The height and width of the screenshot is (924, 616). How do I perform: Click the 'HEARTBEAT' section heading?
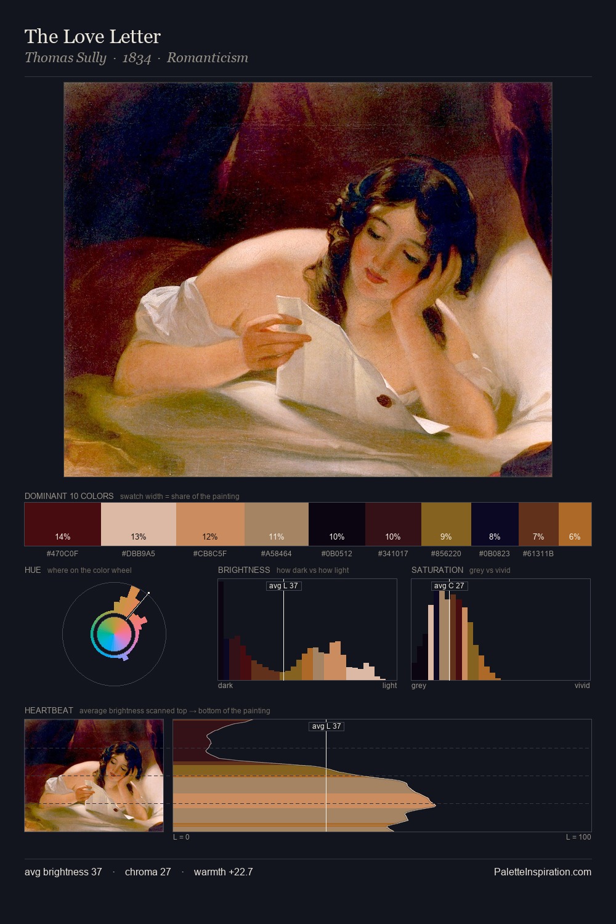click(49, 710)
